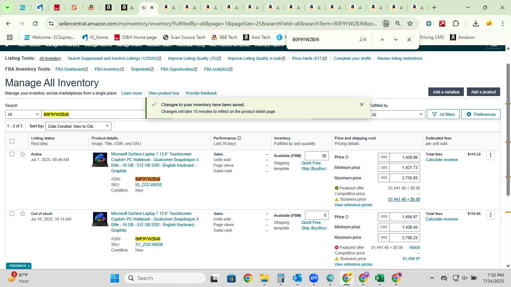The width and height of the screenshot is (511, 287).
Task: Open the kebab menu for SY_ZGZ-00038 row
Action: pos(490,215)
